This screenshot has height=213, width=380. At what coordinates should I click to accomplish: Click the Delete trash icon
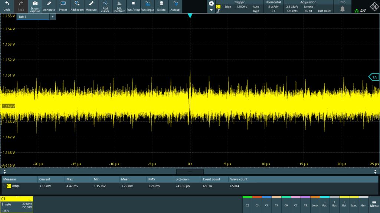161,6
